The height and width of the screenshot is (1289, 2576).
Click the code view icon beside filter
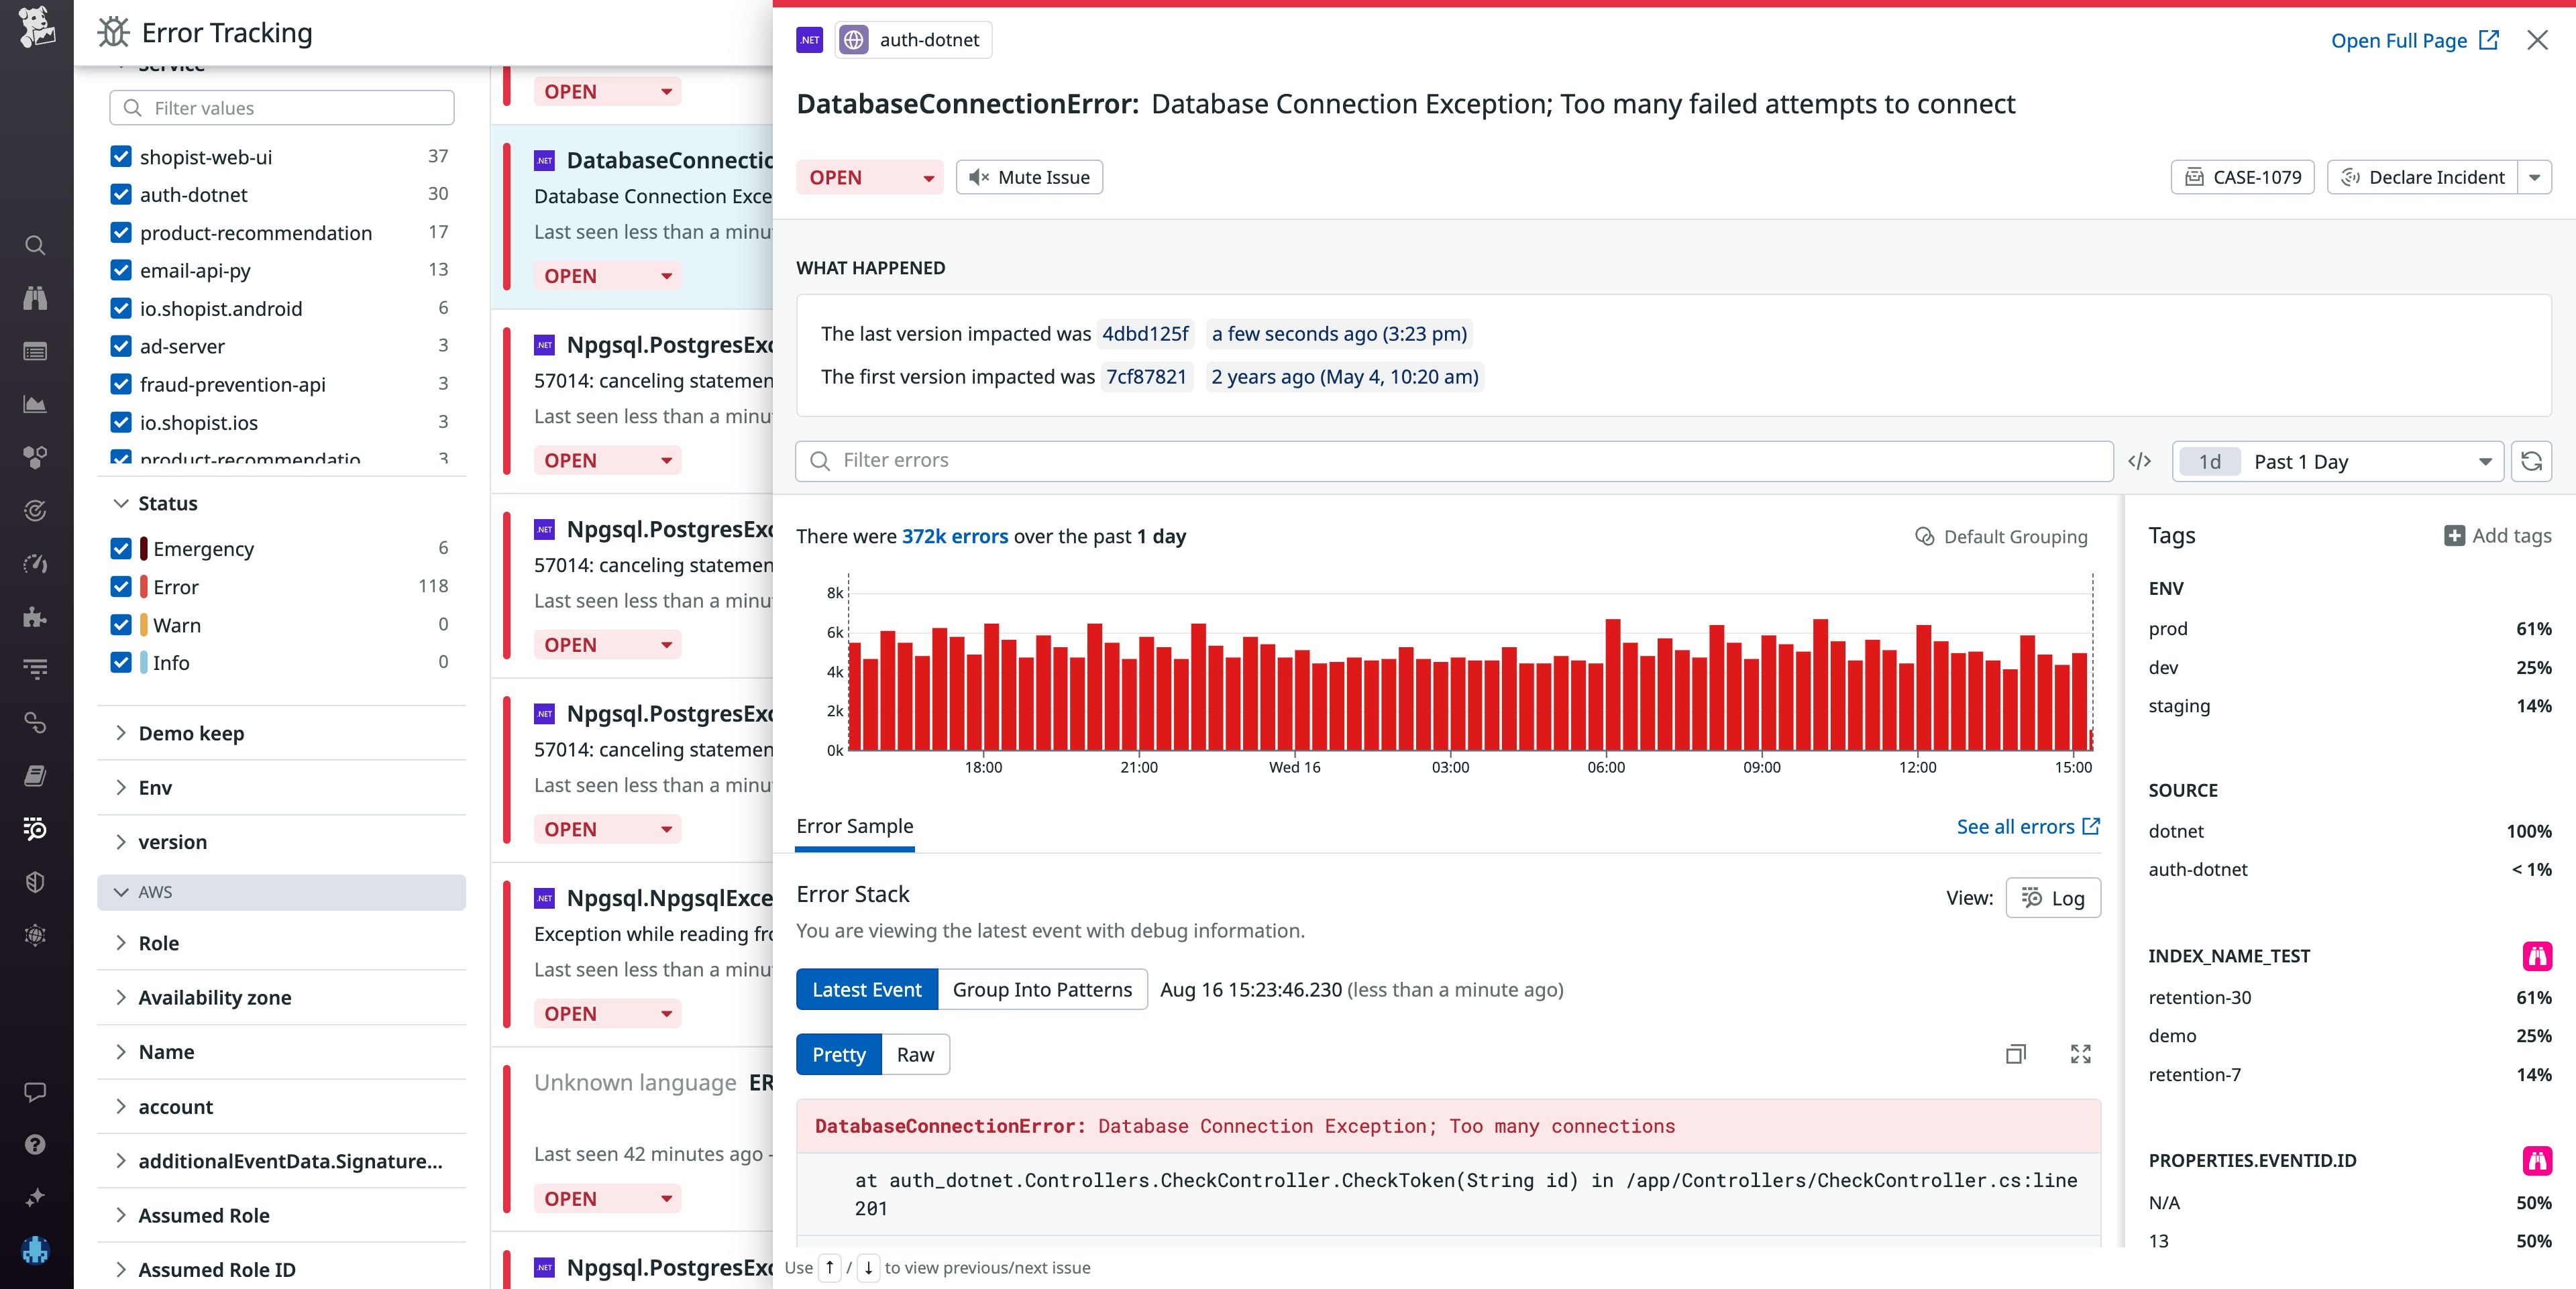pyautogui.click(x=2139, y=461)
